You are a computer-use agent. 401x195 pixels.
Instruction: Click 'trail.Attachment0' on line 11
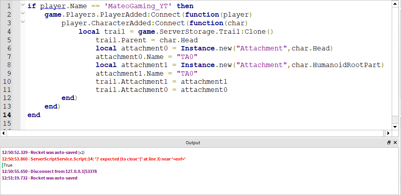[x=132, y=90]
